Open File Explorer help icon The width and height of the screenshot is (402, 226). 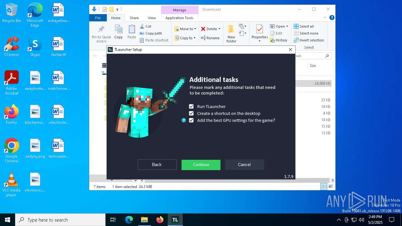pyautogui.click(x=332, y=18)
